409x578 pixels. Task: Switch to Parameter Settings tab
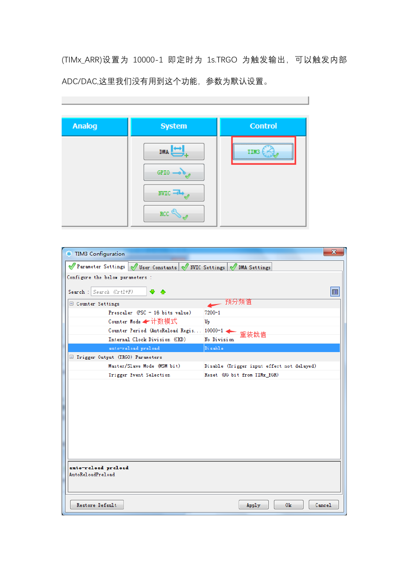tap(97, 266)
